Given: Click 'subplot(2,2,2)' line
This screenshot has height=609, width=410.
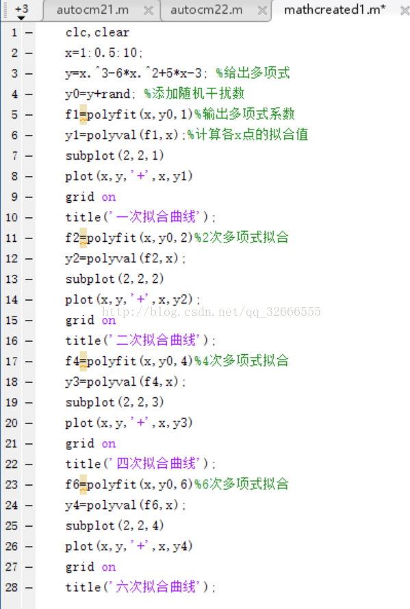Looking at the screenshot, I should tap(114, 279).
